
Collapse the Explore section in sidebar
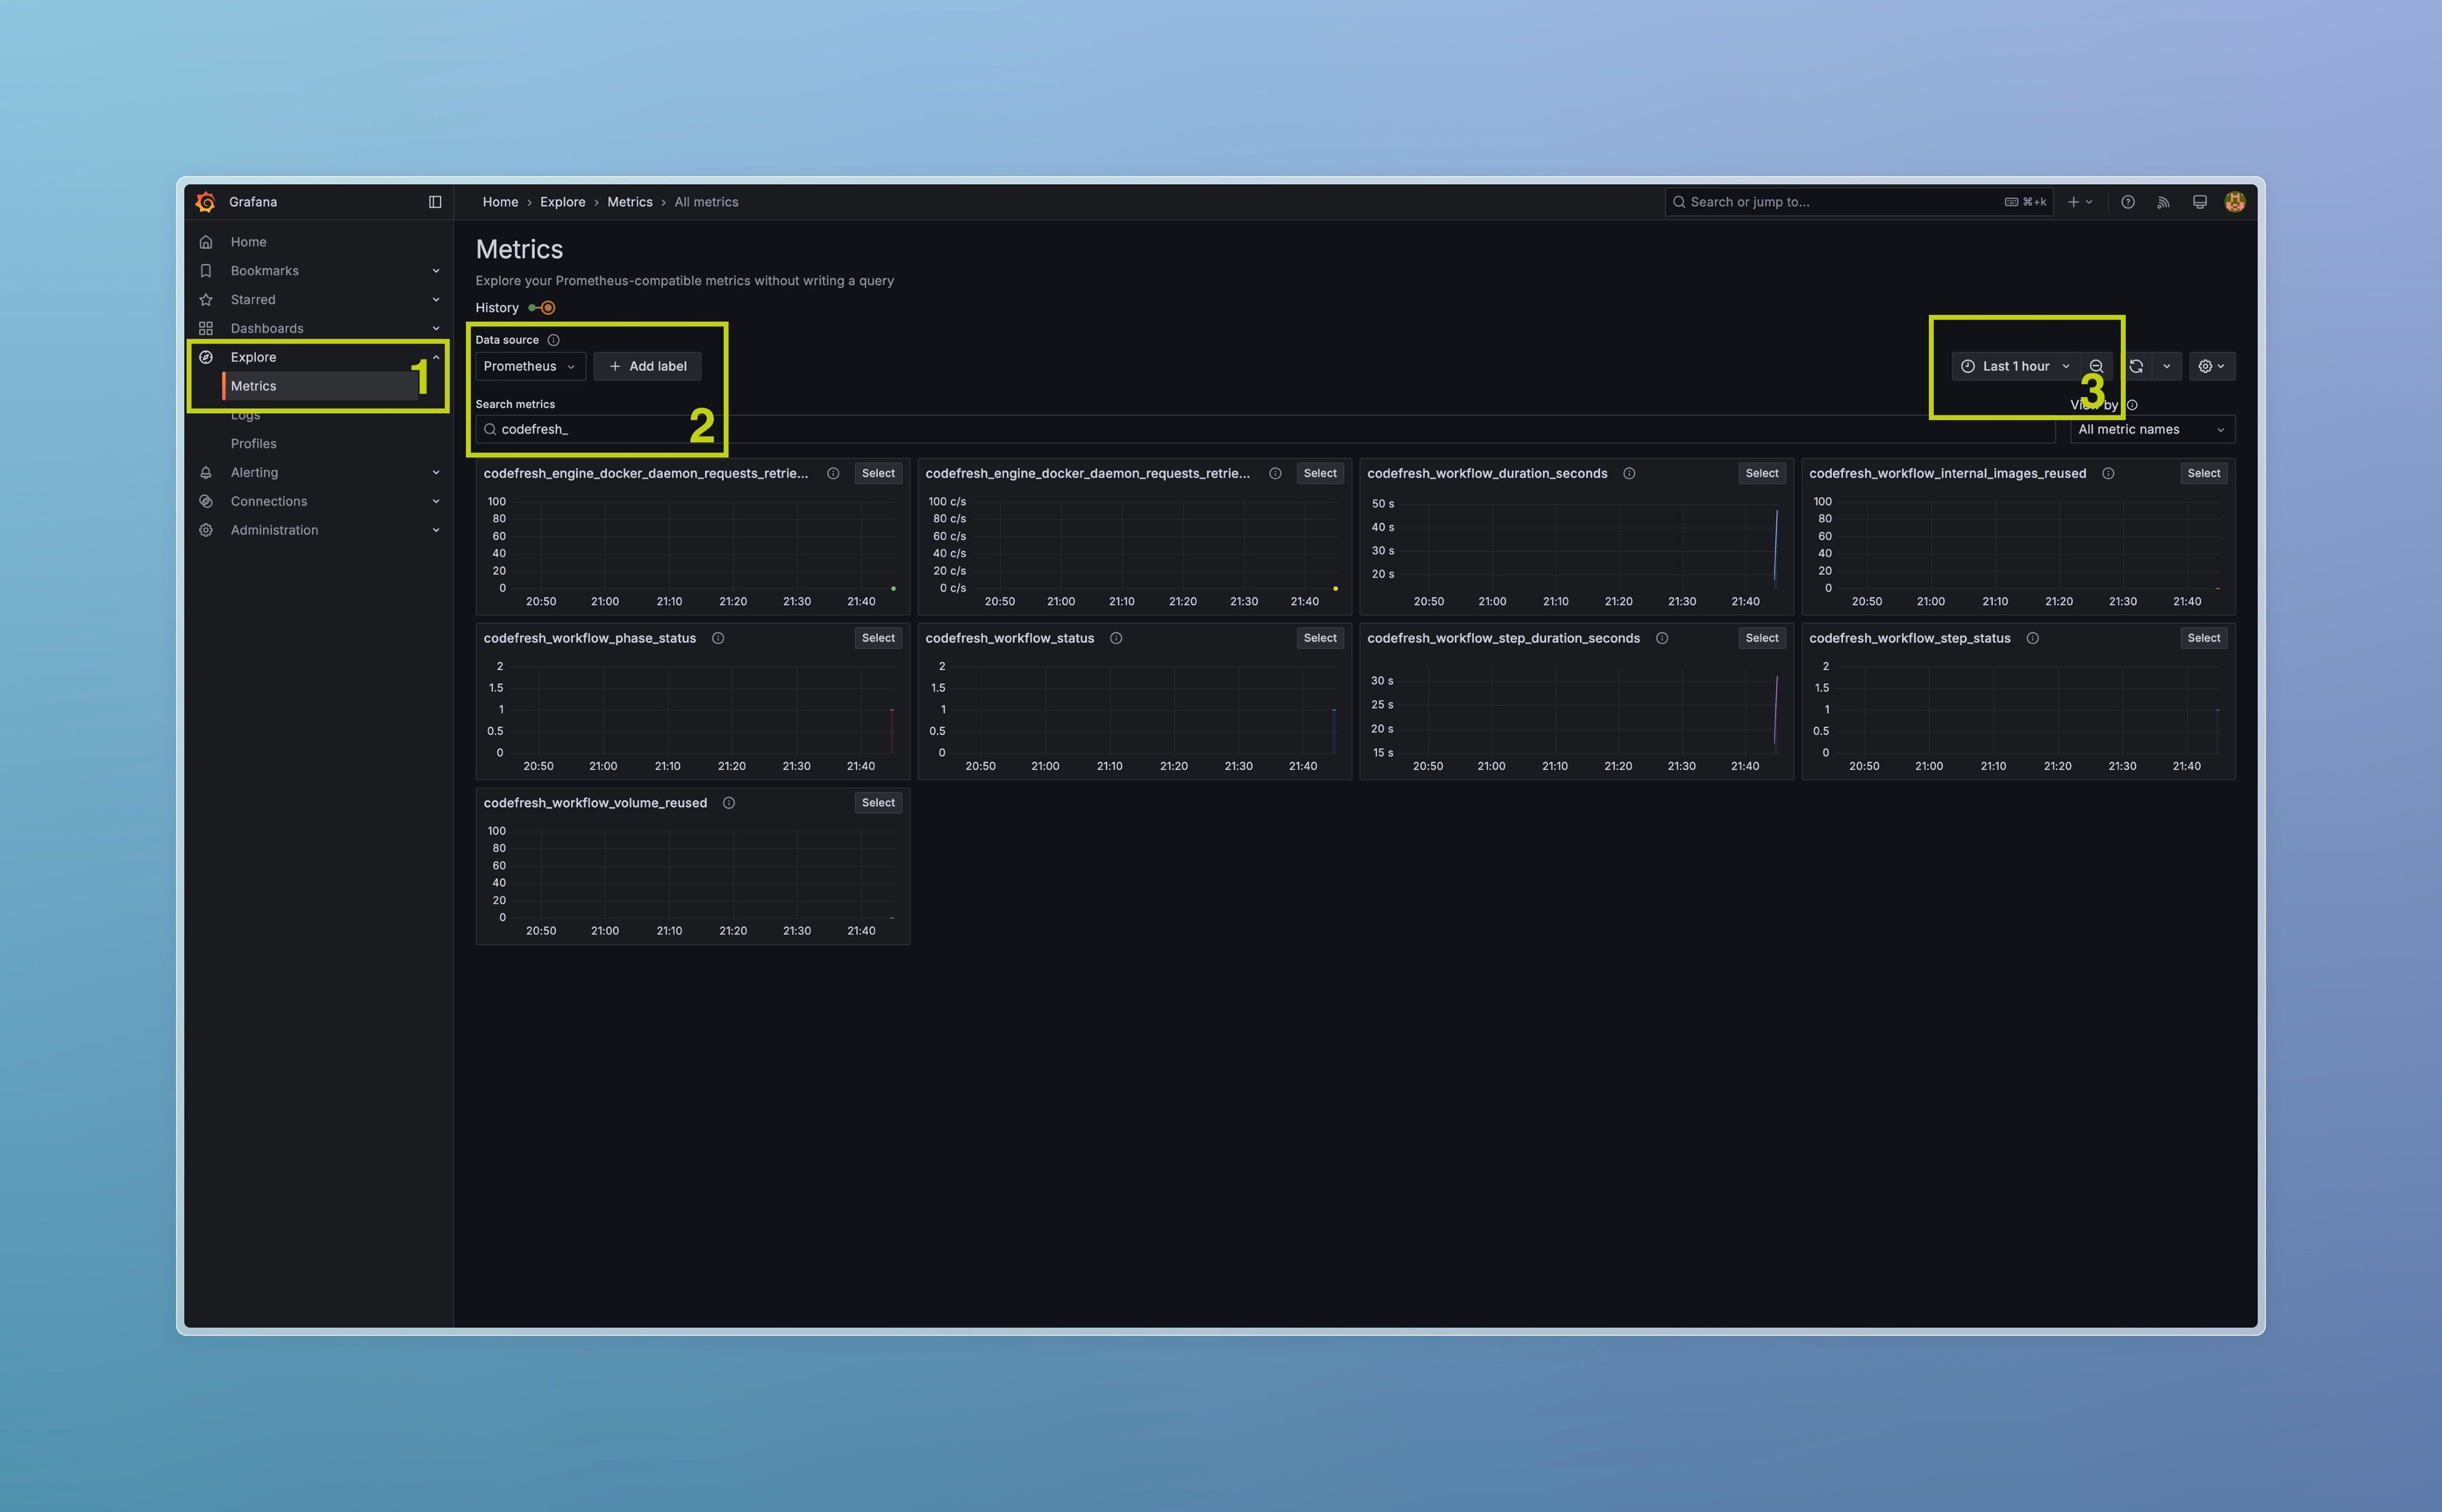point(436,357)
